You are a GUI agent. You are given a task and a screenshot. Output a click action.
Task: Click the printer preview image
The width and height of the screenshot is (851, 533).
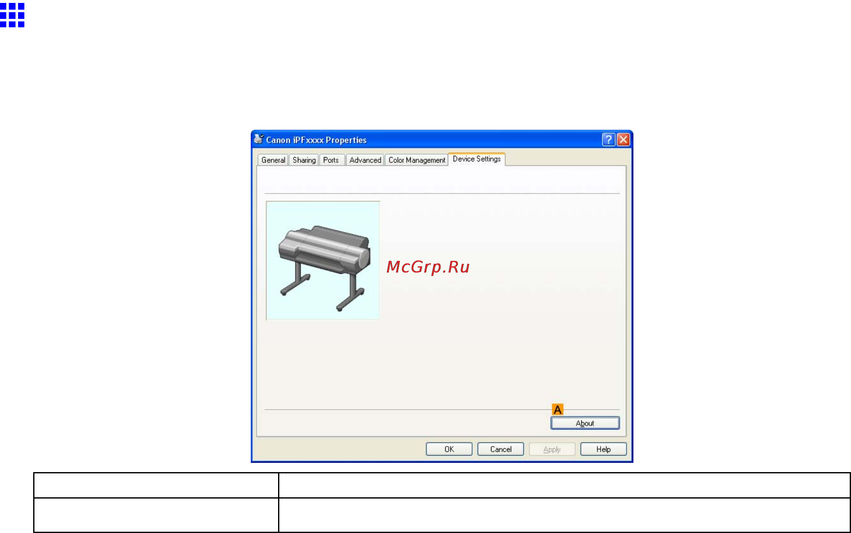(x=323, y=260)
